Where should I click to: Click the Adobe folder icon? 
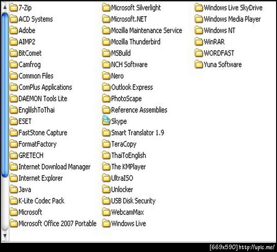click(x=13, y=30)
